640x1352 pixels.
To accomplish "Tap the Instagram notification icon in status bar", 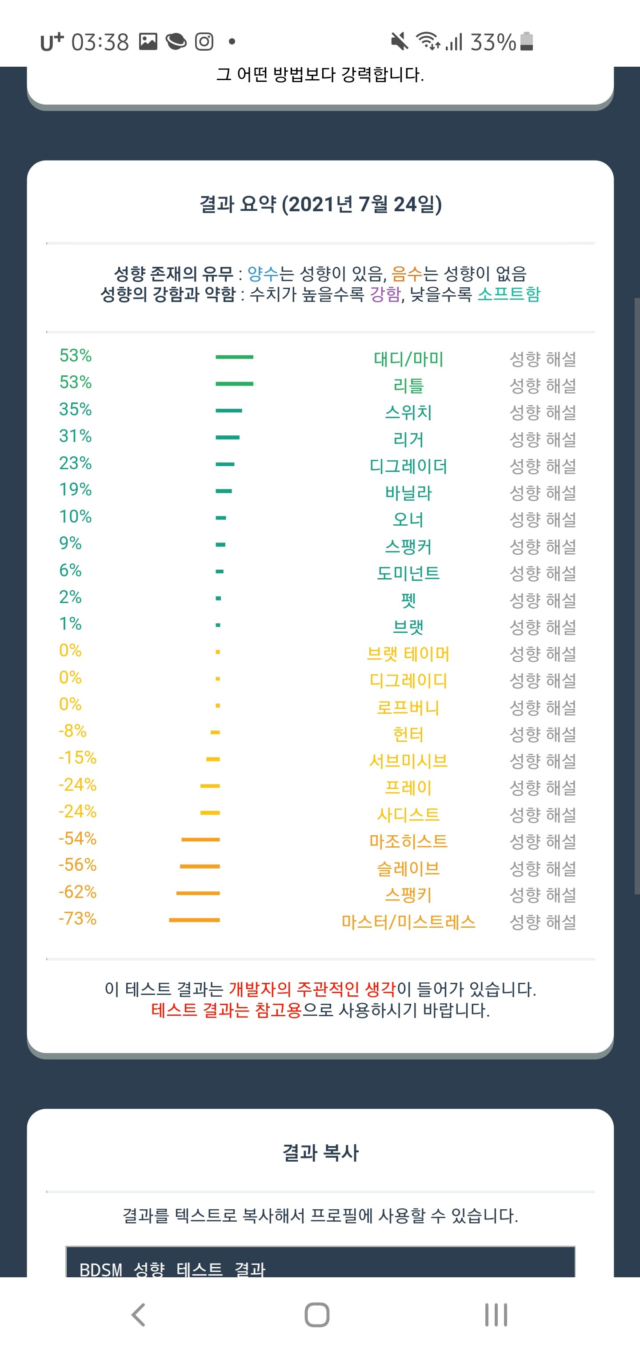I will click(x=204, y=41).
